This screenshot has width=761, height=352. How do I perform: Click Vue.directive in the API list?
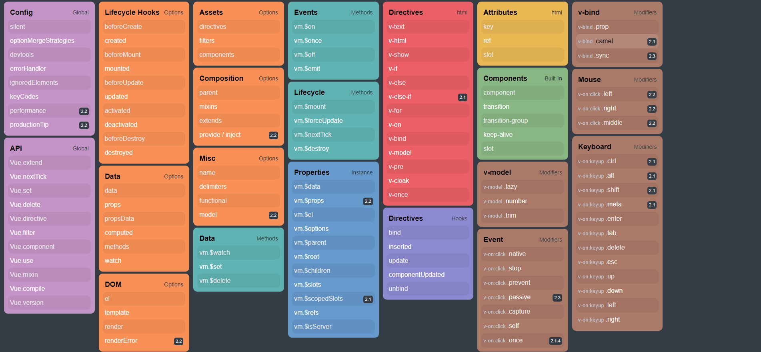[x=49, y=219]
